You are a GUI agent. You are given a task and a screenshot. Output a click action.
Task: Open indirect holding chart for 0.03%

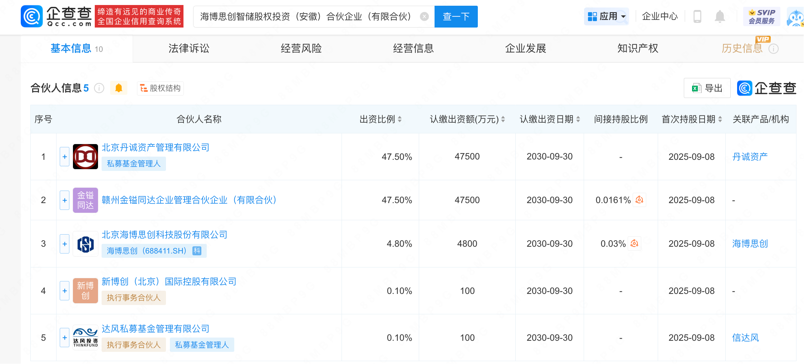634,244
